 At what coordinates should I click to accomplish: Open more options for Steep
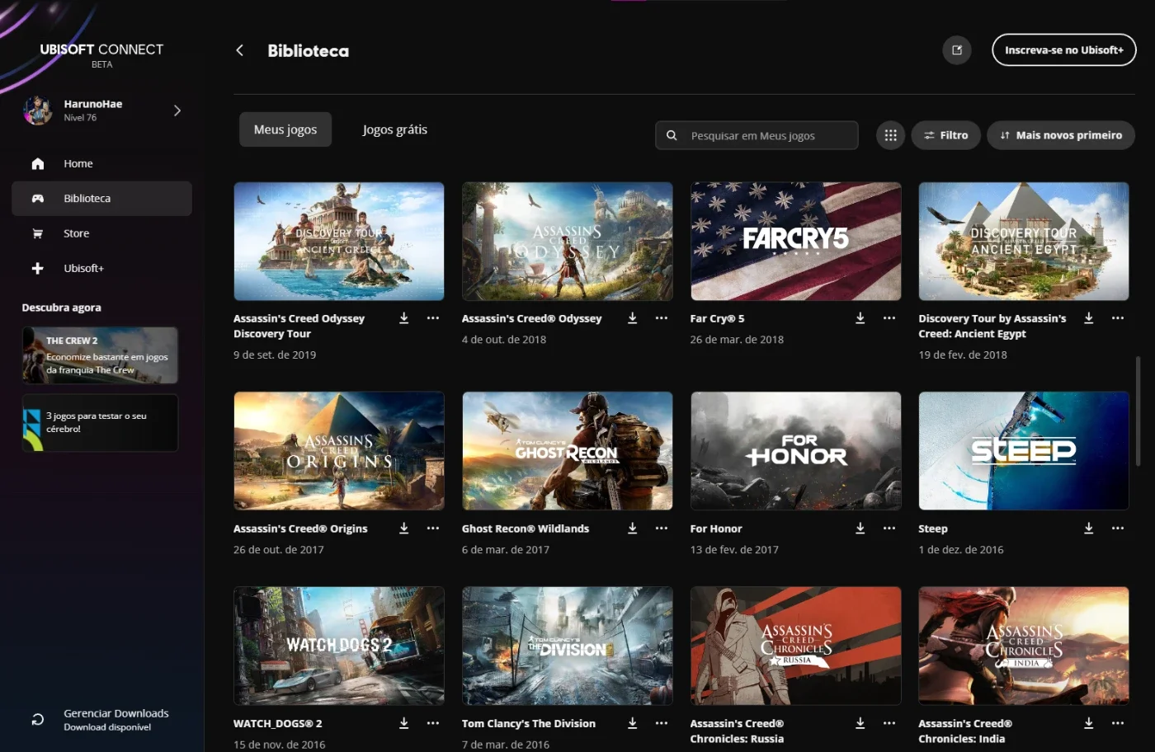[x=1118, y=529]
